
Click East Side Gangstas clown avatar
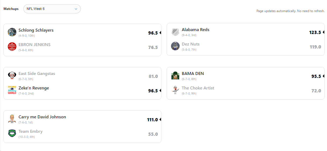pyautogui.click(x=12, y=76)
